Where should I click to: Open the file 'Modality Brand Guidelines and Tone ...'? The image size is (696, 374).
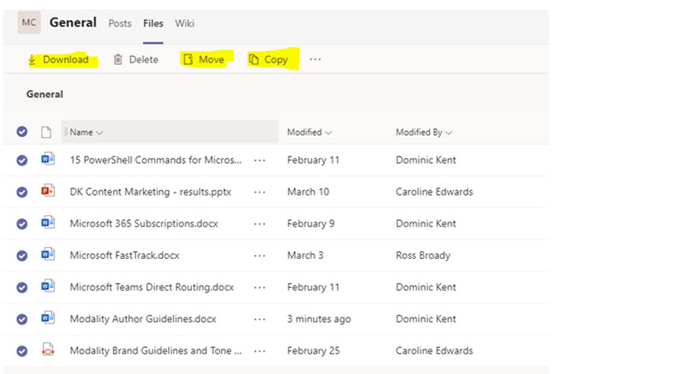[156, 351]
